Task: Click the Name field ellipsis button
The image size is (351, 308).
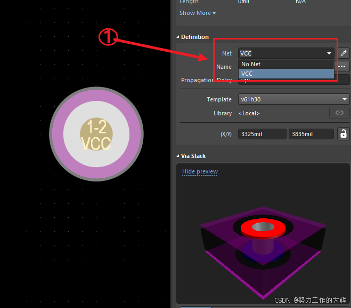Action: [x=342, y=67]
